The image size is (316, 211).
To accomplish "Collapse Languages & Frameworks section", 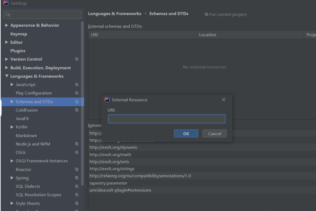I will pos(7,76).
